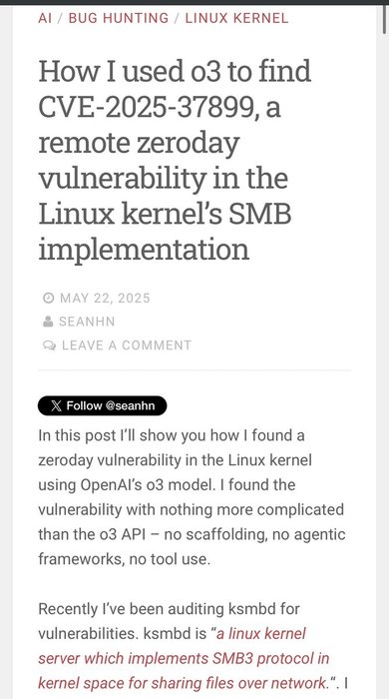Click the horizontal divider below post metadata
This screenshot has height=699, width=389.
pyautogui.click(x=194, y=369)
